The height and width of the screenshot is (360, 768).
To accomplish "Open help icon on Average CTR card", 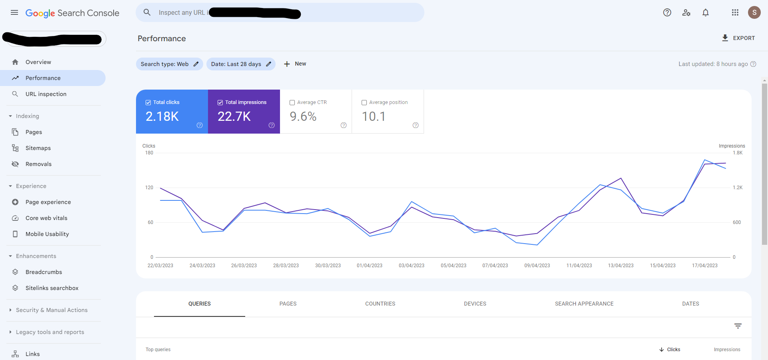I will coord(344,125).
